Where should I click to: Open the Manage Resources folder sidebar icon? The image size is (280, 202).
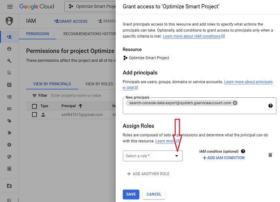(x=9, y=186)
